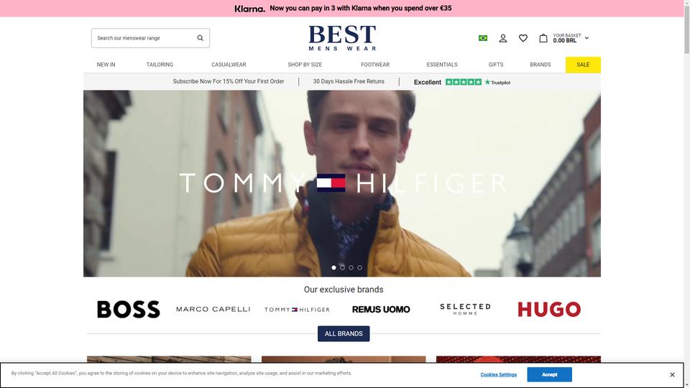Click the Your Basket 0.00 BRL label

click(x=567, y=38)
